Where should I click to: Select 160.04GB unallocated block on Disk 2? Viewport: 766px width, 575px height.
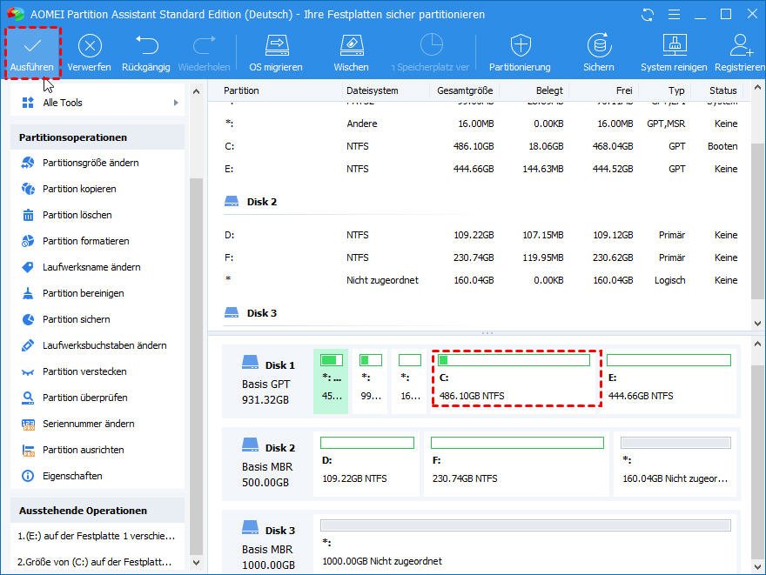point(675,464)
